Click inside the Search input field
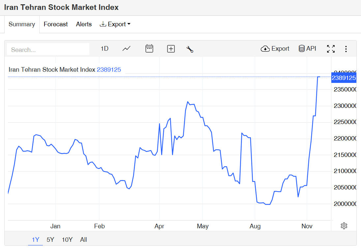Screen dimensions: 361x249 48,50
